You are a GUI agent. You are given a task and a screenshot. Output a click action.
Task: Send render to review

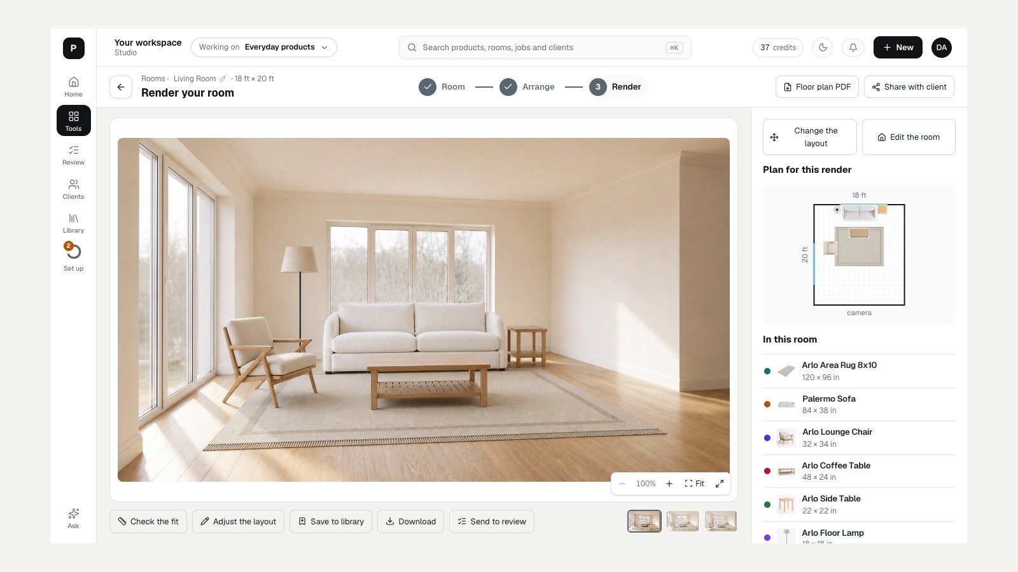pyautogui.click(x=492, y=522)
